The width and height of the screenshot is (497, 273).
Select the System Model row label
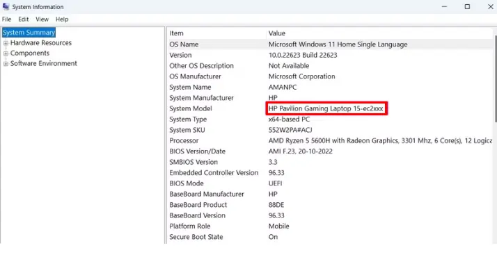tap(191, 108)
